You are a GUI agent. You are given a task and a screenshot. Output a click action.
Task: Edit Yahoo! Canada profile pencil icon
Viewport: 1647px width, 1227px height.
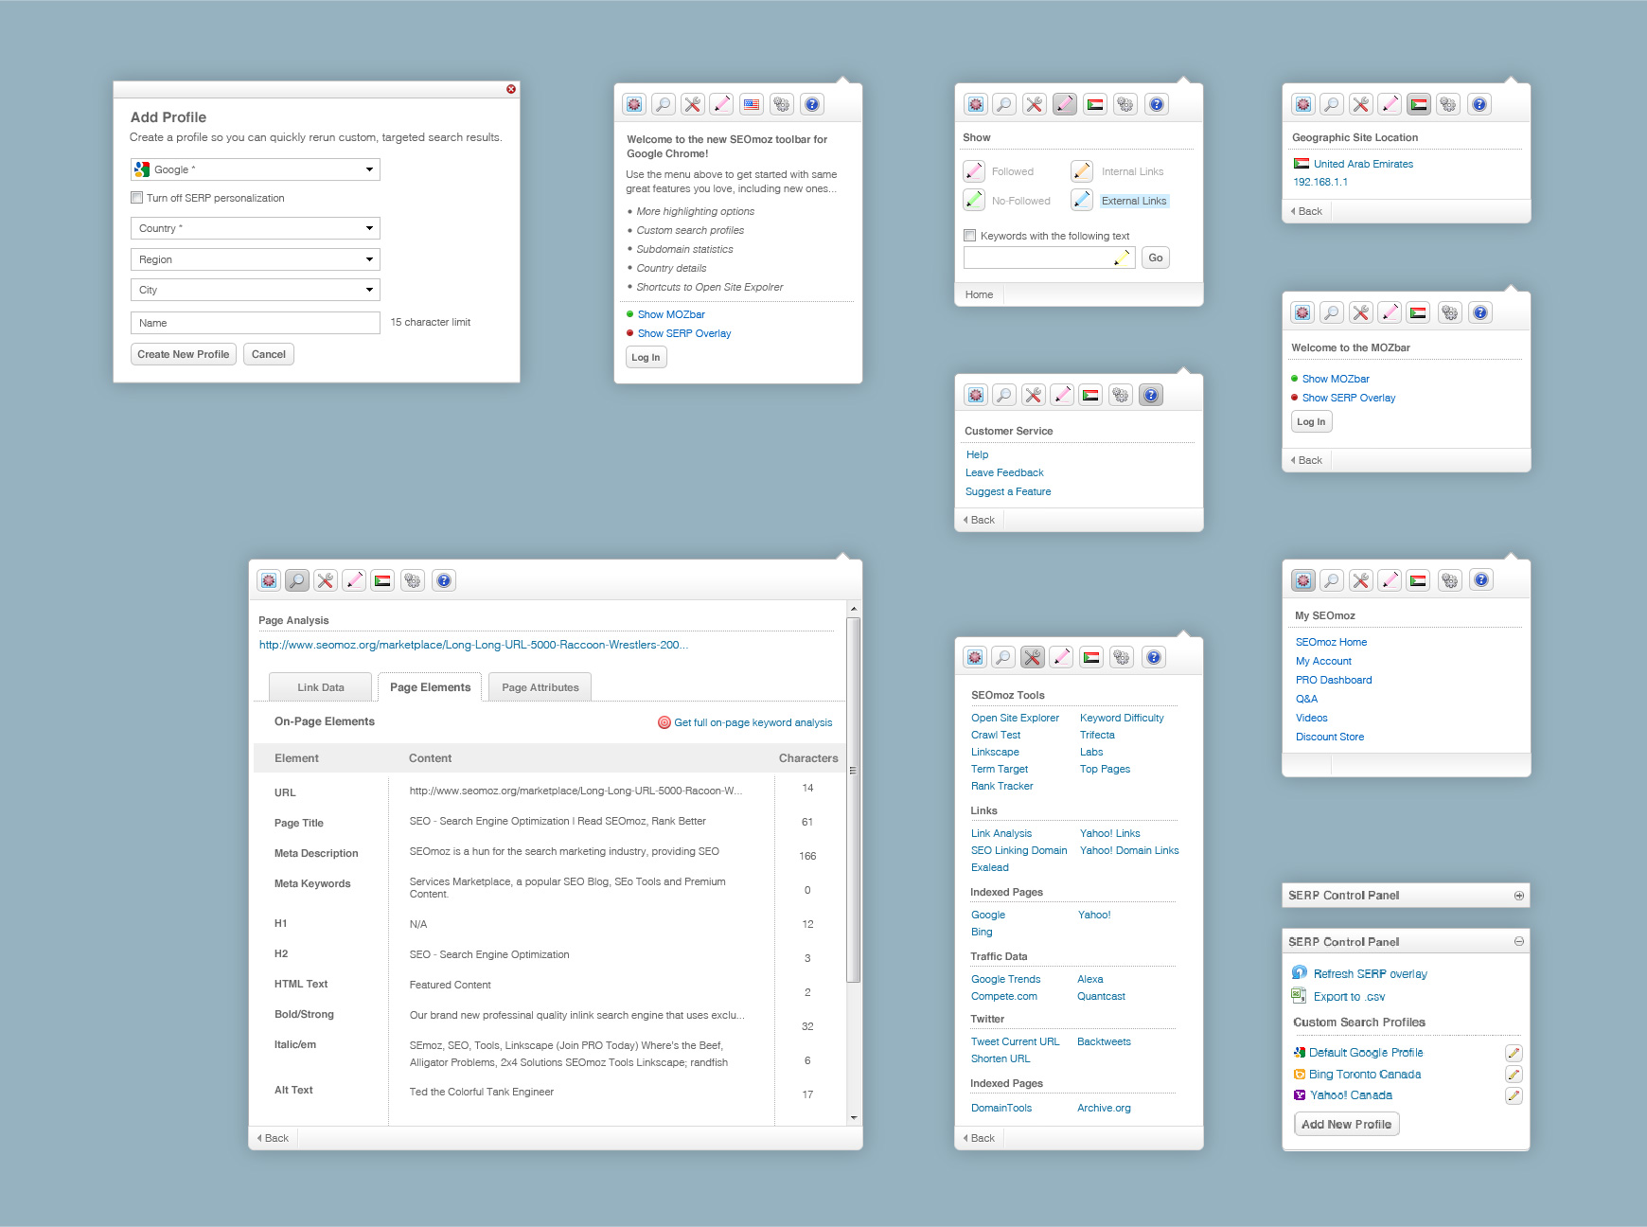(x=1514, y=1095)
